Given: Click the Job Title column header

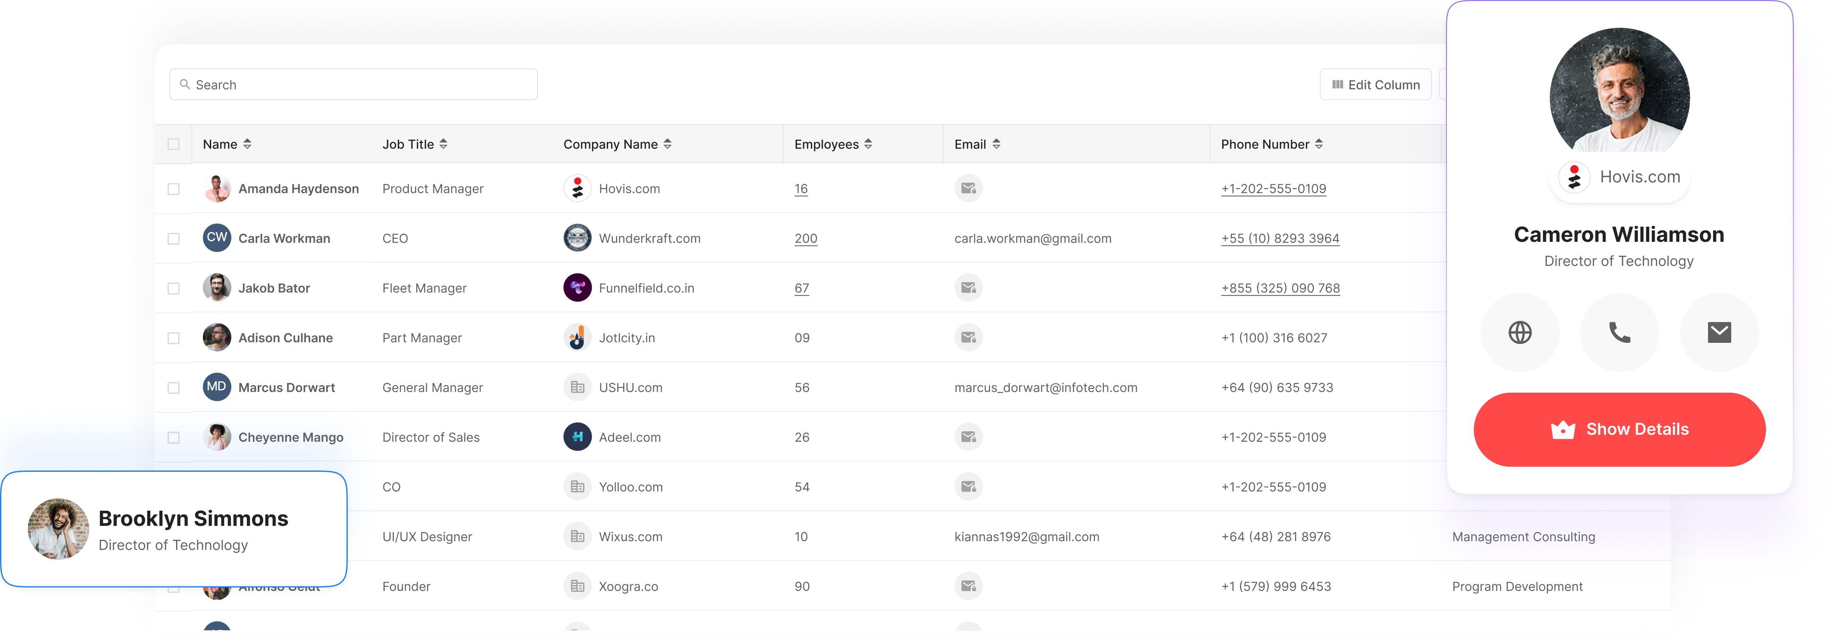Looking at the screenshot, I should (x=408, y=144).
